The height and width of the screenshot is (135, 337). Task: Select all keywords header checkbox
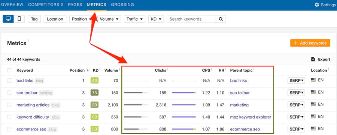[9, 70]
